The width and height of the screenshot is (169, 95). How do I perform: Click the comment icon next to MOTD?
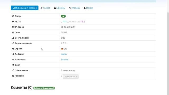tap(13, 22)
